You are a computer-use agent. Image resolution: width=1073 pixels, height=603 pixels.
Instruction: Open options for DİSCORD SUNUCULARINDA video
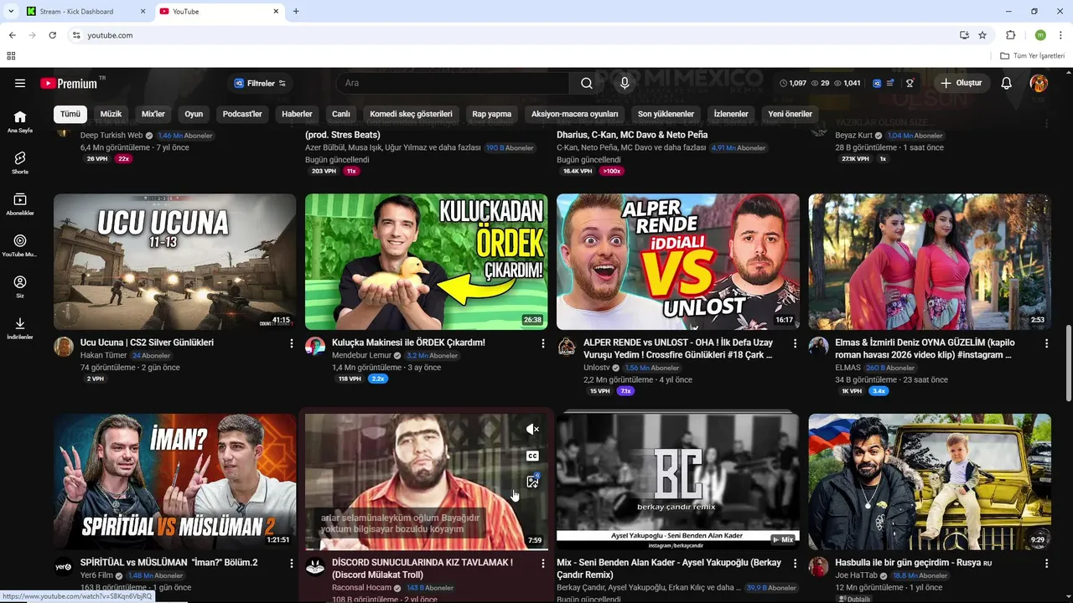coord(543,563)
